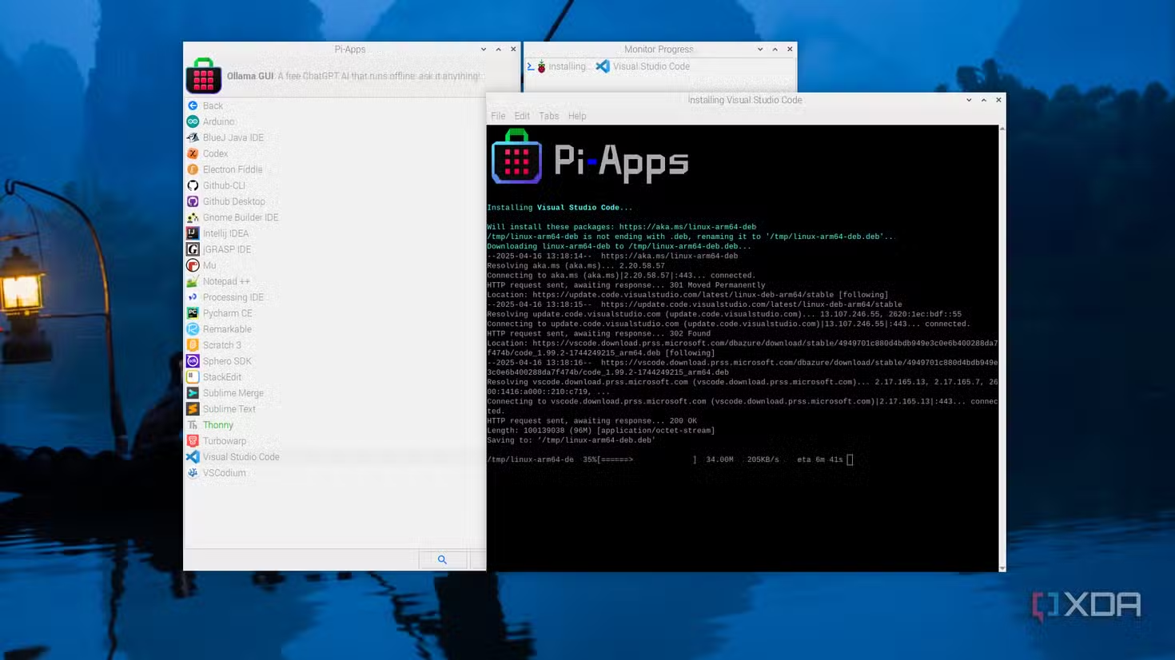Click the Ollama GUI announcement text
1175x660 pixels.
(x=355, y=76)
